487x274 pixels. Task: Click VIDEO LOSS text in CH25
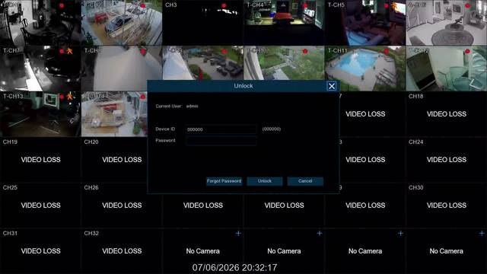(x=40, y=205)
